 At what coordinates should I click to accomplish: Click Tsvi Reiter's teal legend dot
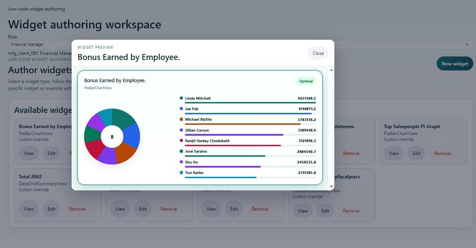[x=181, y=172]
